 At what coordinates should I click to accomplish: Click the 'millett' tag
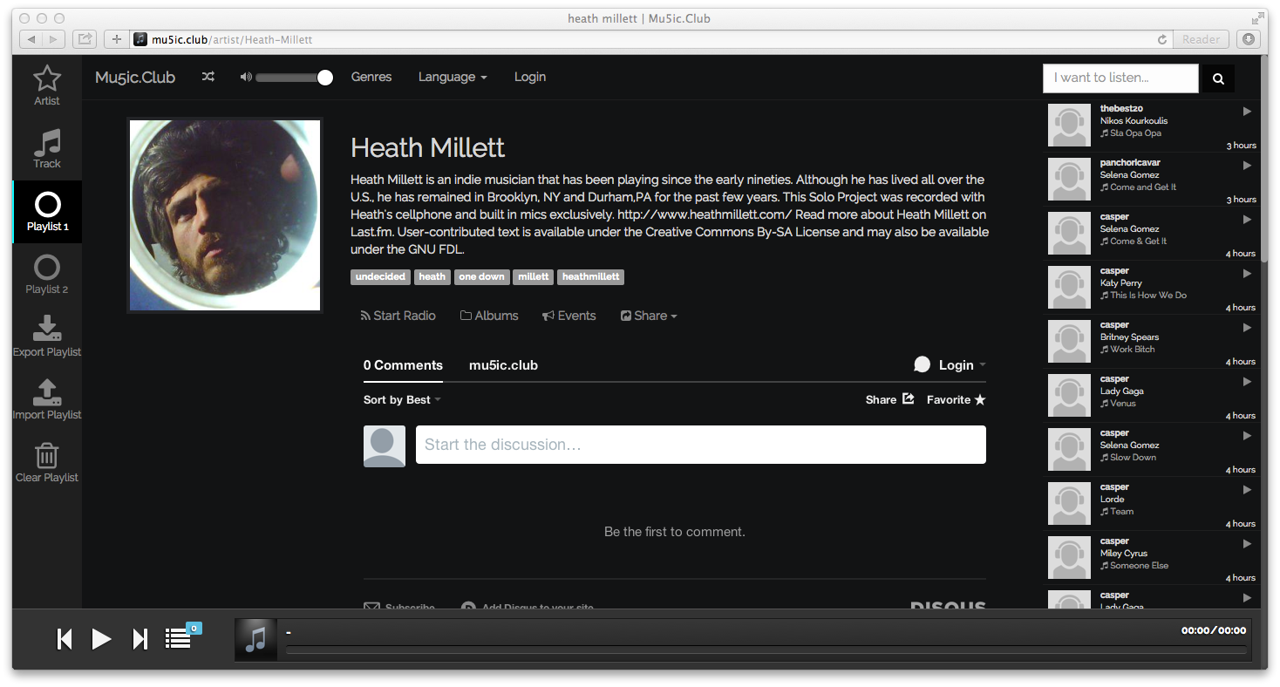tap(534, 277)
